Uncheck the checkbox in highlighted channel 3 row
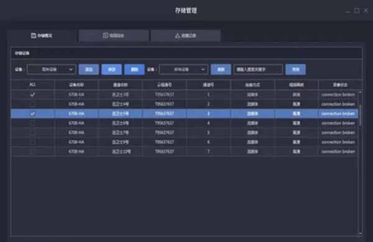The height and width of the screenshot is (242, 373). [32, 114]
